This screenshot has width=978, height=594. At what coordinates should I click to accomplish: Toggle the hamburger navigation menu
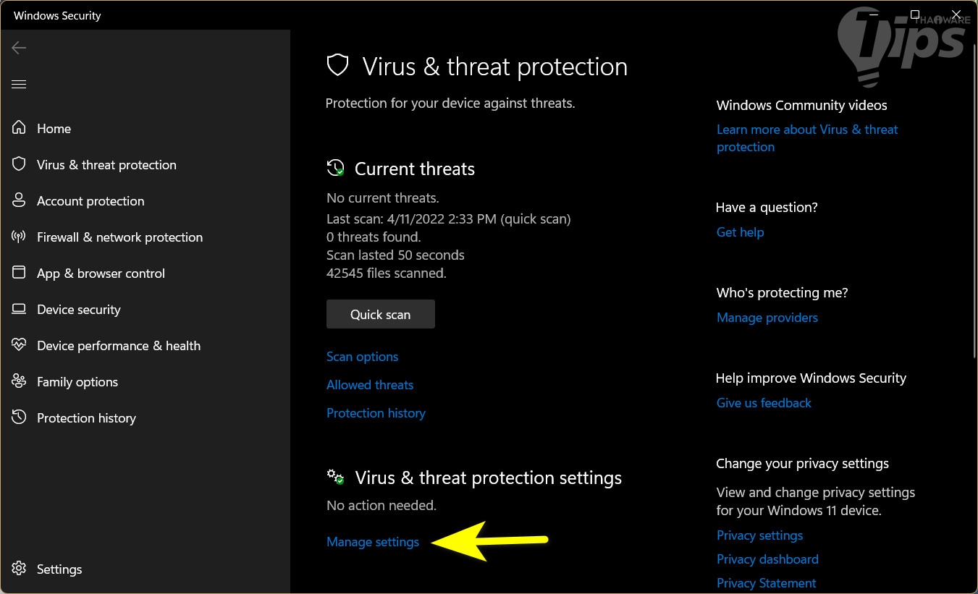point(19,85)
